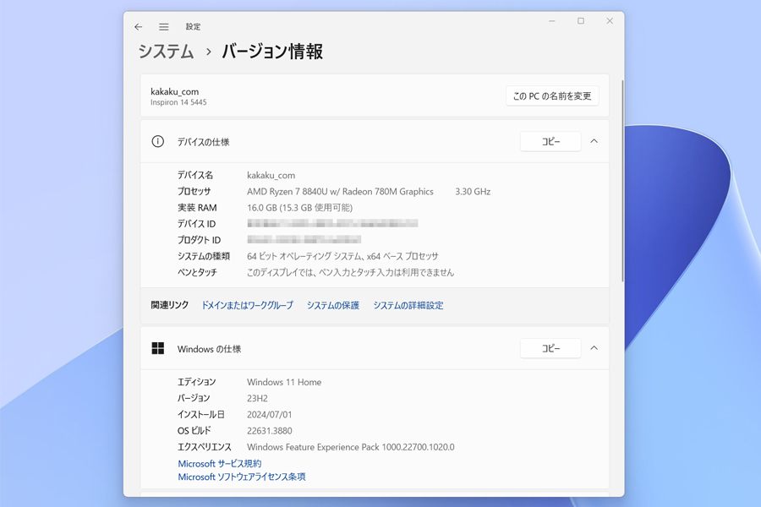Open Microsoft サービス規約 link
Image resolution: width=761 pixels, height=507 pixels.
[x=219, y=464]
